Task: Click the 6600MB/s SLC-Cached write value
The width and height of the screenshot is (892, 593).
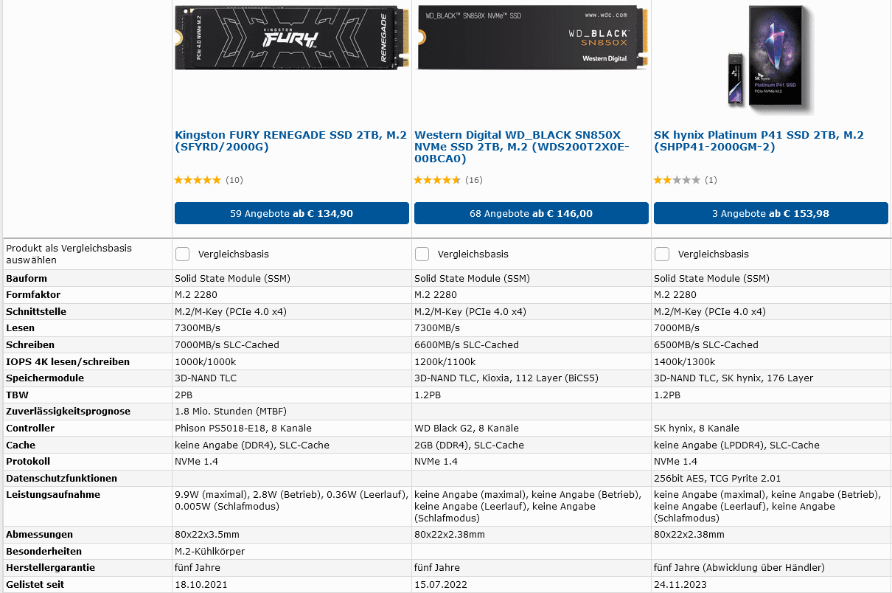Action: [467, 344]
